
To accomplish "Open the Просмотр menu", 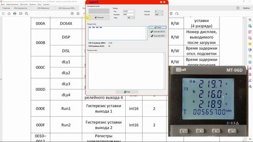I will [24, 4].
